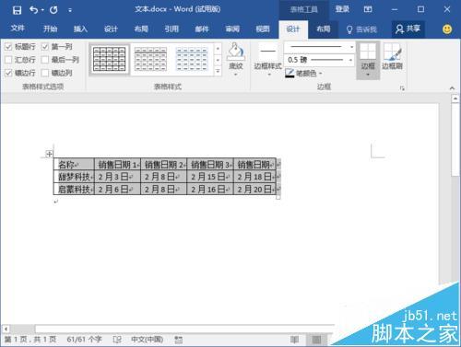This screenshot has width=461, height=347.
Task: Select the second table style thumbnail
Action: coord(150,59)
